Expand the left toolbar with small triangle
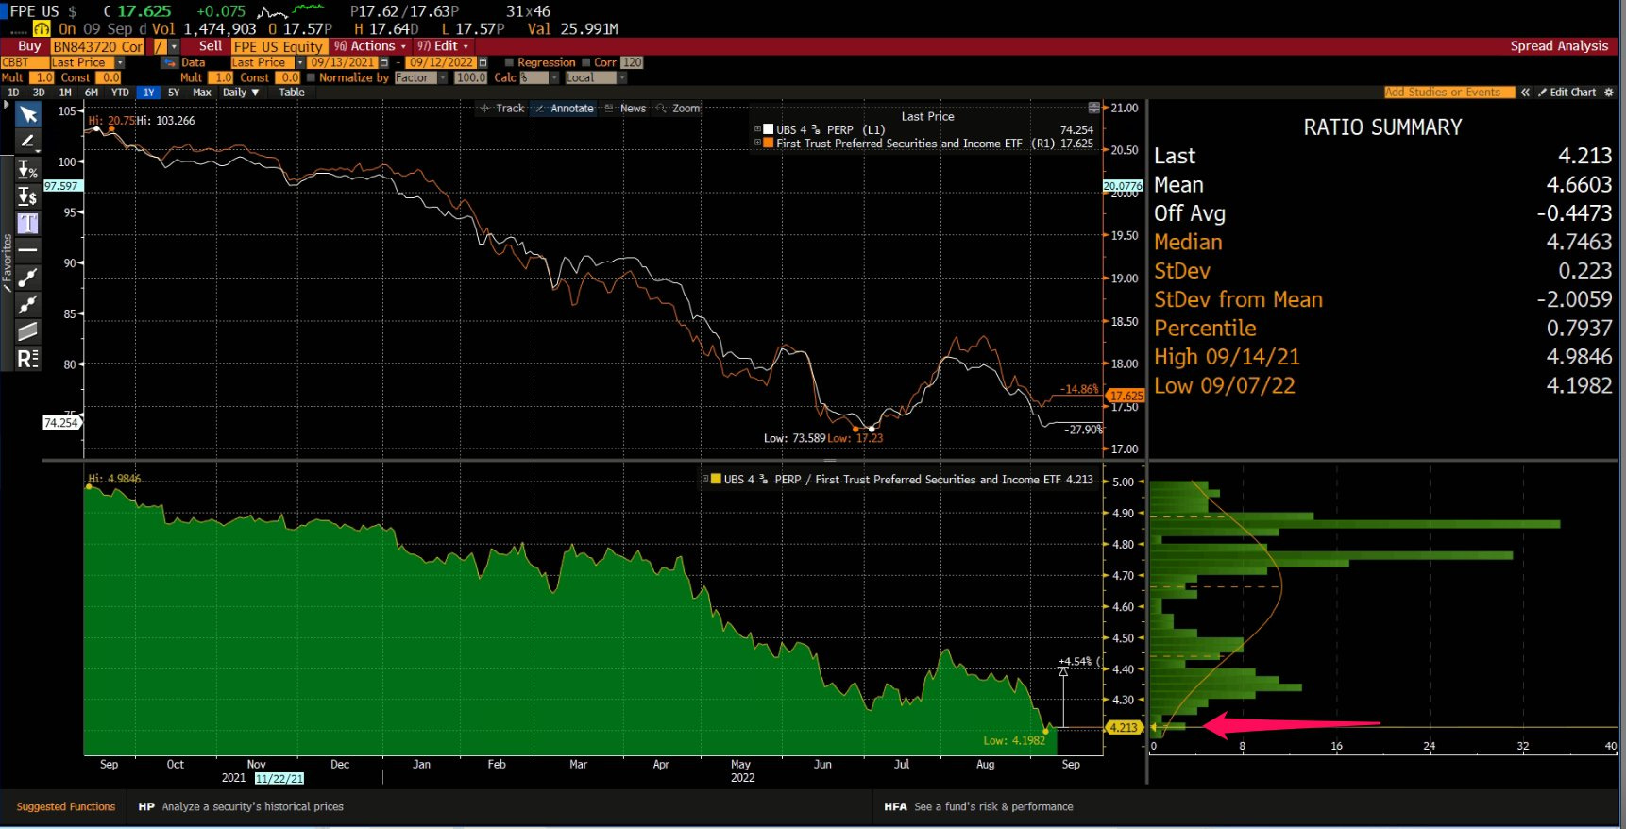 pyautogui.click(x=7, y=105)
